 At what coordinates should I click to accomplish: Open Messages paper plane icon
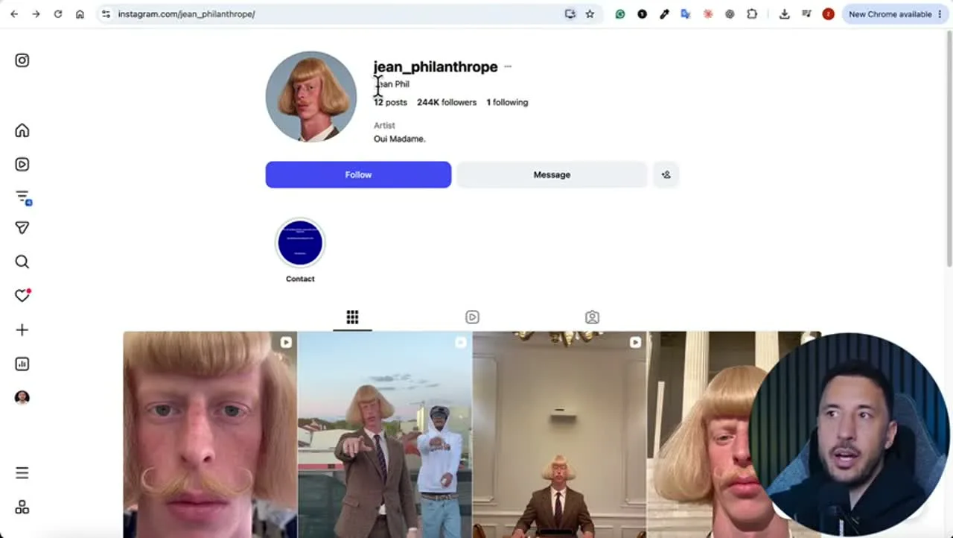tap(22, 228)
